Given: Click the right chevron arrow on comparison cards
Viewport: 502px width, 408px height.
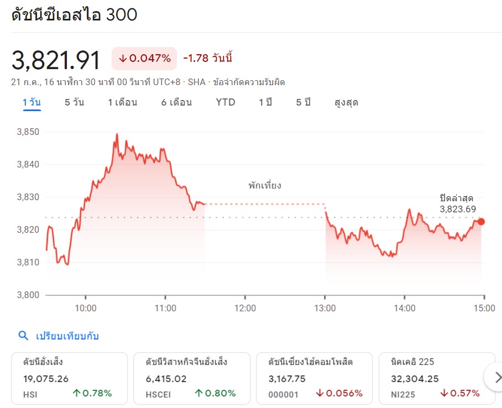Looking at the screenshot, I should (496, 378).
